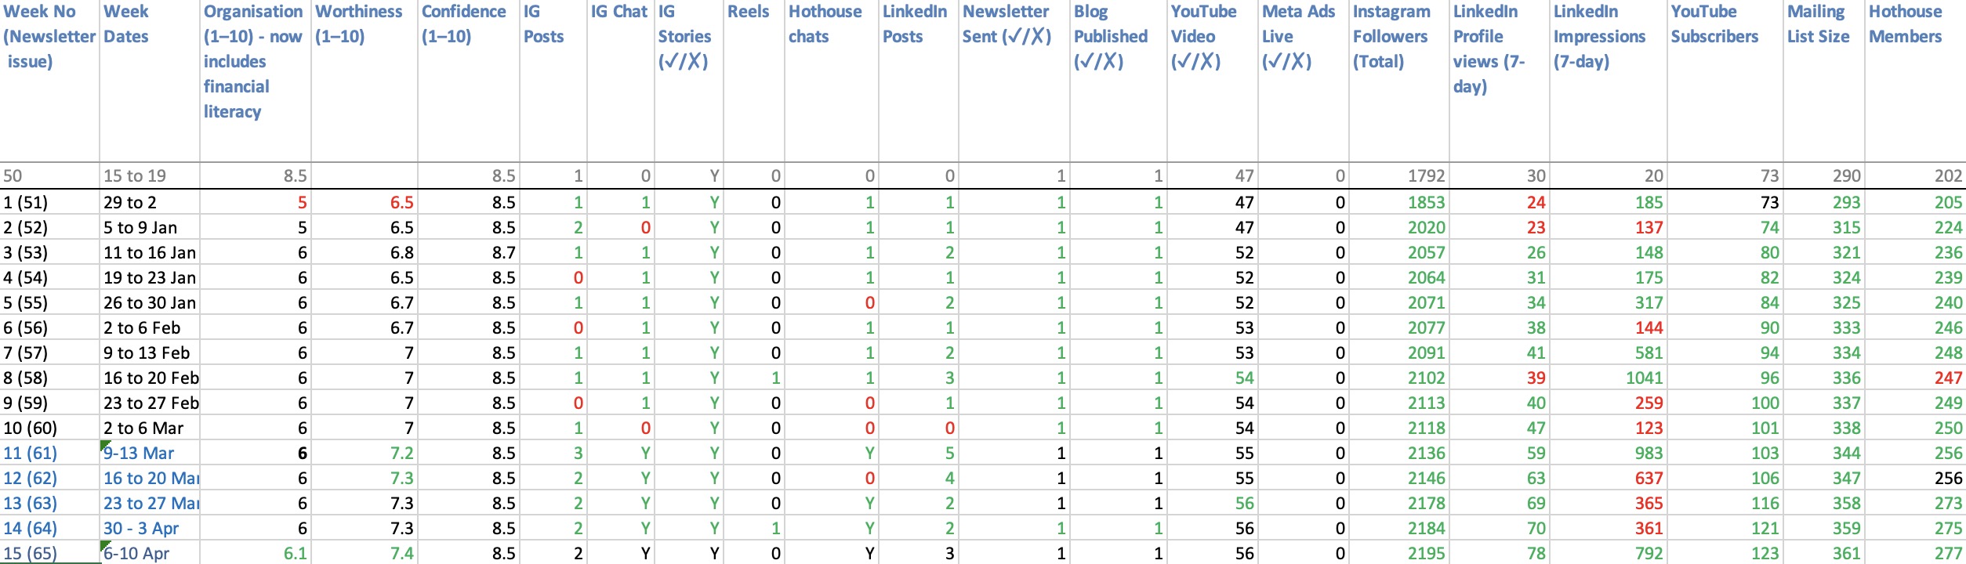Screen dimensions: 1966x564
Task: Select the 16 to 20 Feb dates cell
Action: coord(150,378)
